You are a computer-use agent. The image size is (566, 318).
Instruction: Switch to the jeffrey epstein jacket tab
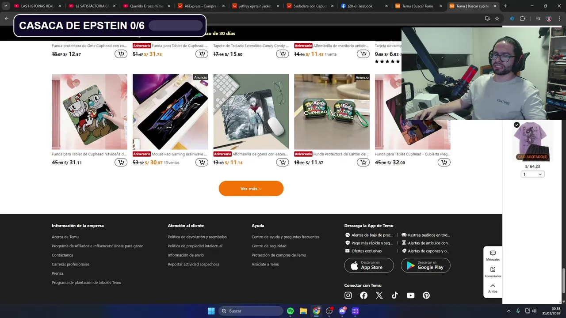click(x=255, y=6)
